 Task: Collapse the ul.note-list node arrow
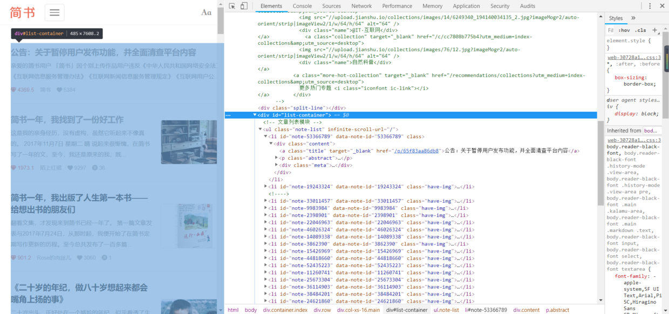point(260,129)
